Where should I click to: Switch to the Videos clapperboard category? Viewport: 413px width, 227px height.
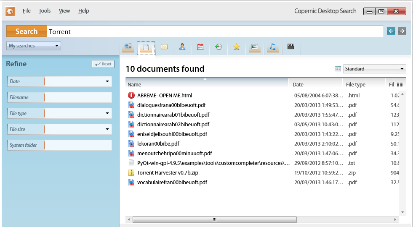point(290,47)
